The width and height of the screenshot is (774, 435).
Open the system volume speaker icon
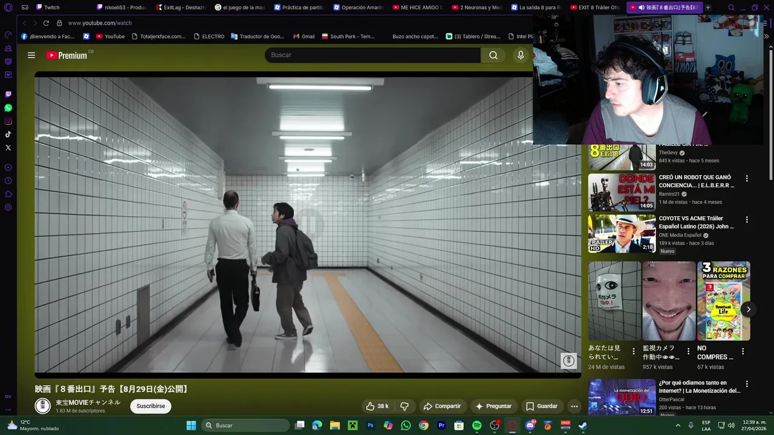click(731, 425)
